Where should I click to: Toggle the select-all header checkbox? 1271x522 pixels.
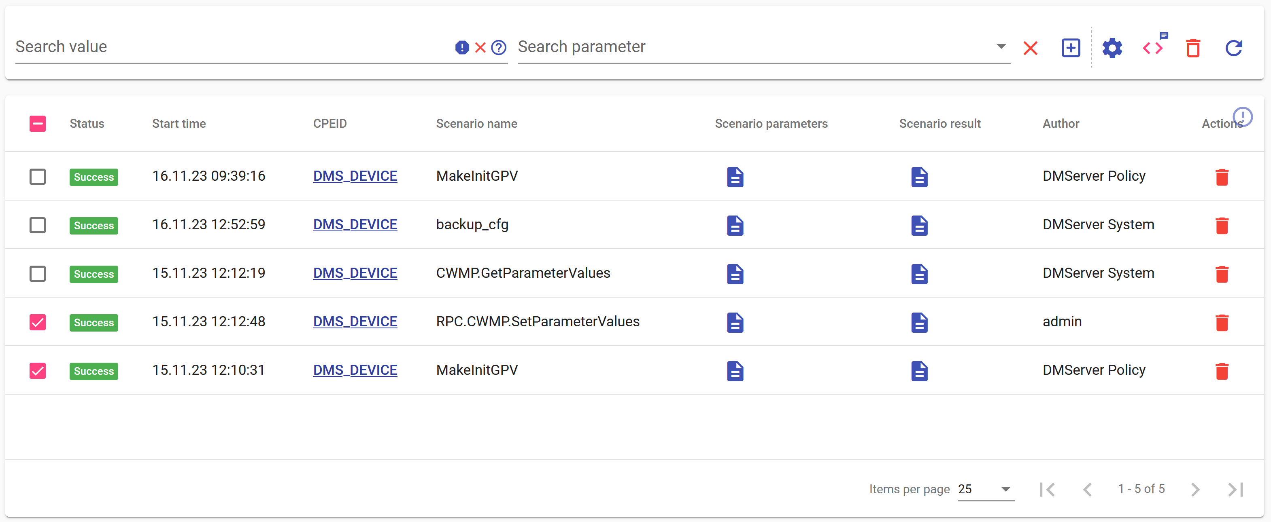point(38,123)
